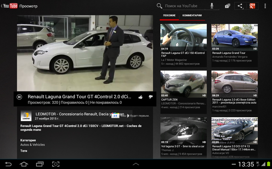The width and height of the screenshot is (272, 169).
Task: Click the Google +1 button
Action: click(x=115, y=116)
